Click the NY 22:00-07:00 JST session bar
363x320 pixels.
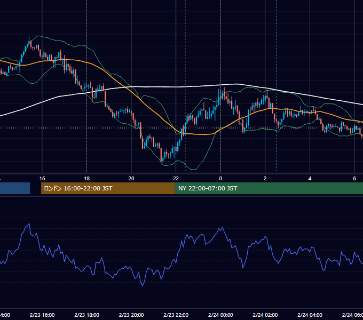269,188
